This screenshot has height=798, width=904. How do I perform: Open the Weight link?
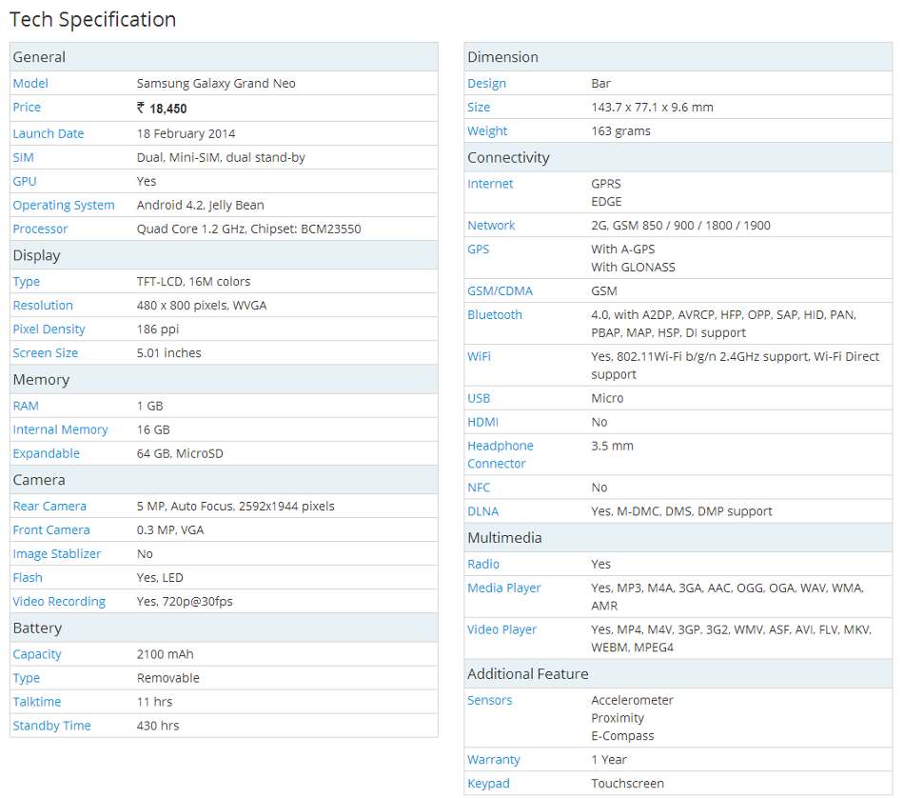[x=487, y=131]
